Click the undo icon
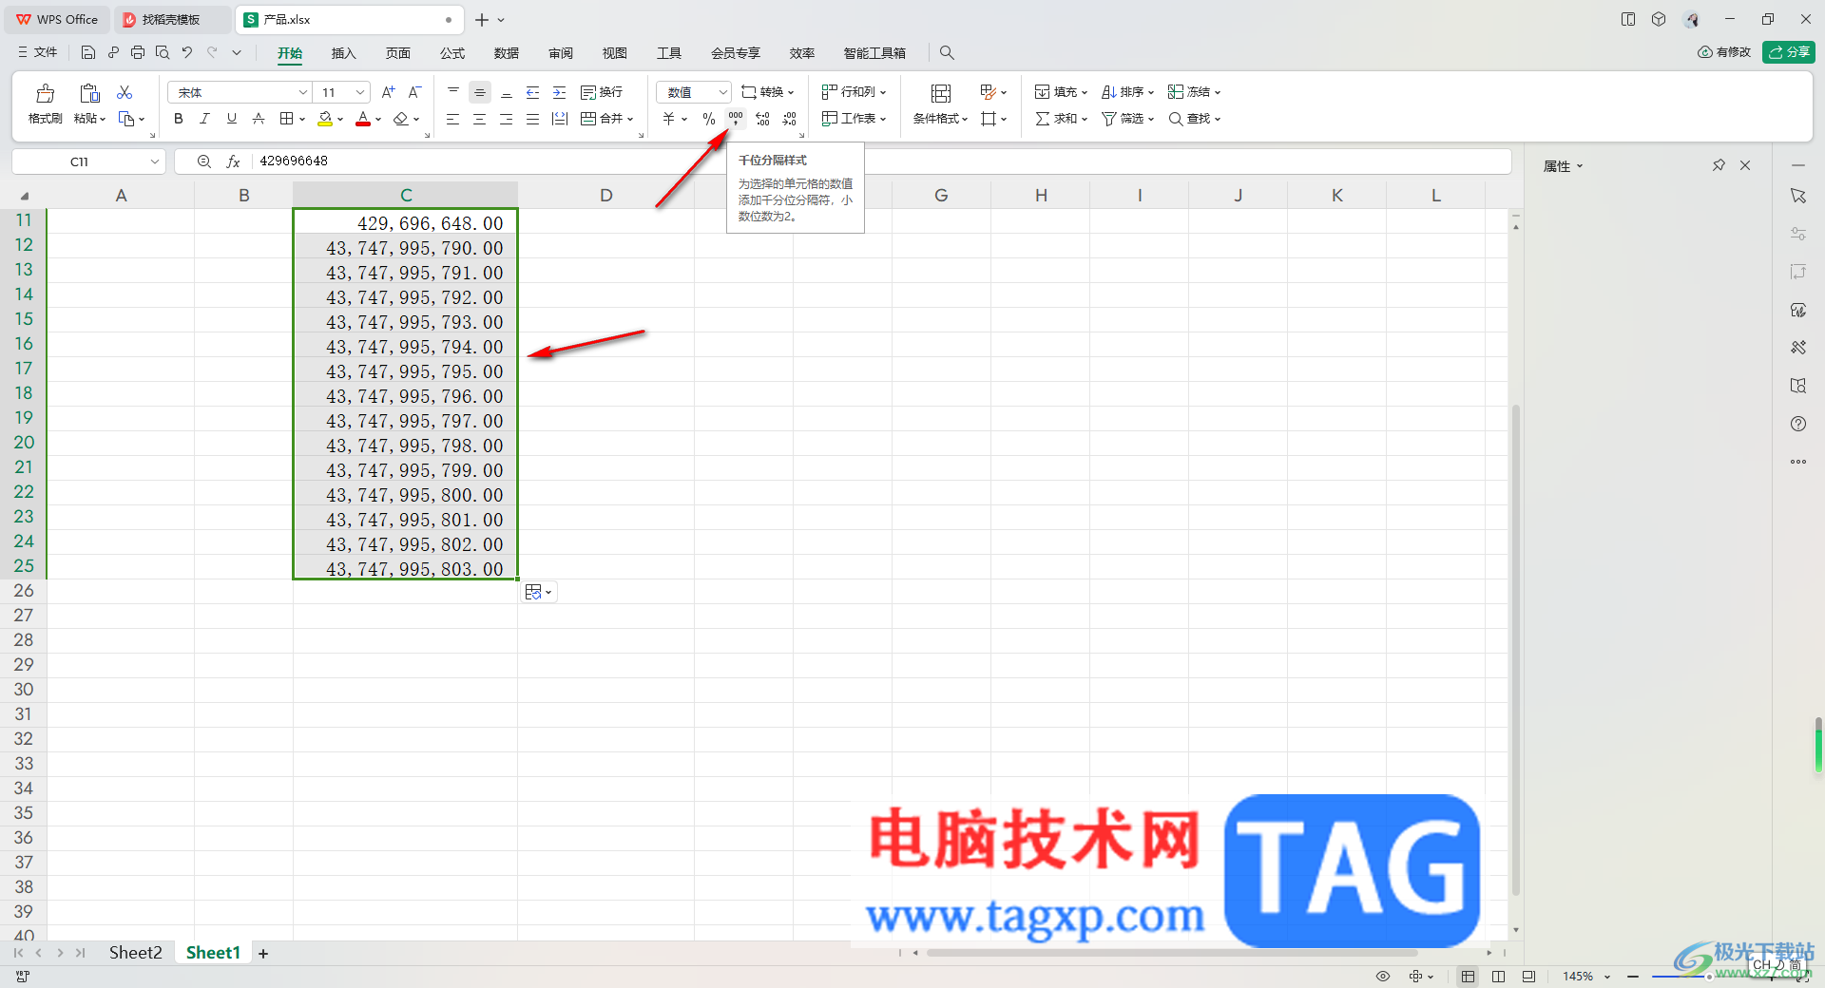This screenshot has height=988, width=1825. 187,52
